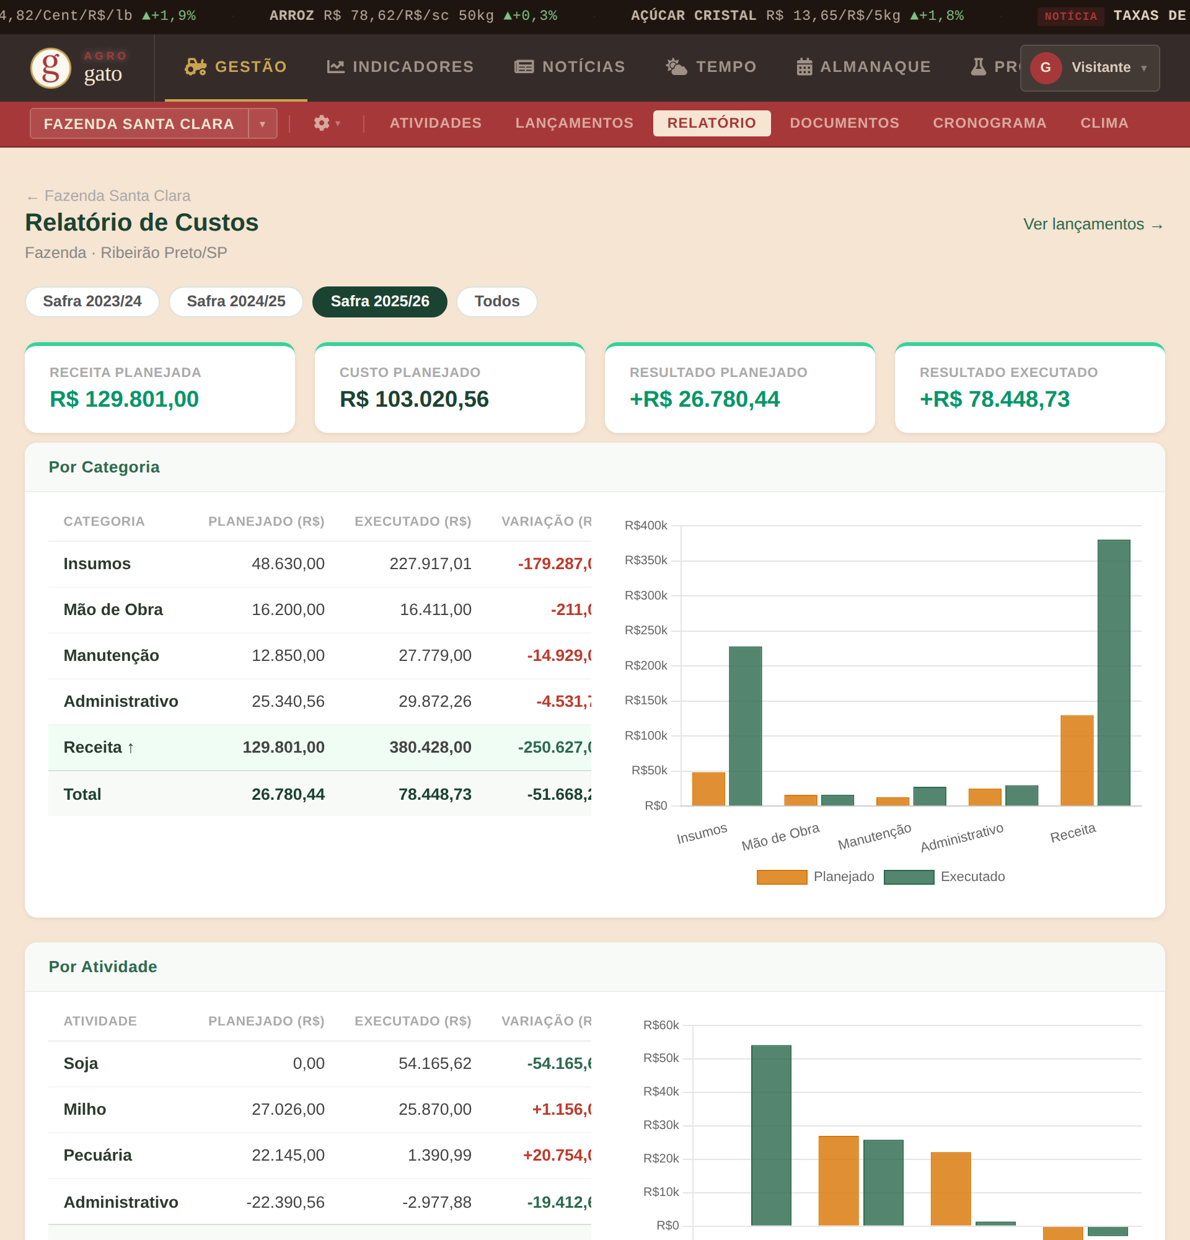Go to the Indicadores section
Image resolution: width=1190 pixels, height=1240 pixels.
pos(400,66)
